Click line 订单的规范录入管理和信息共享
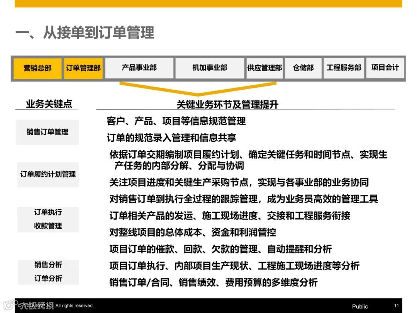The image size is (417, 313). [171, 138]
